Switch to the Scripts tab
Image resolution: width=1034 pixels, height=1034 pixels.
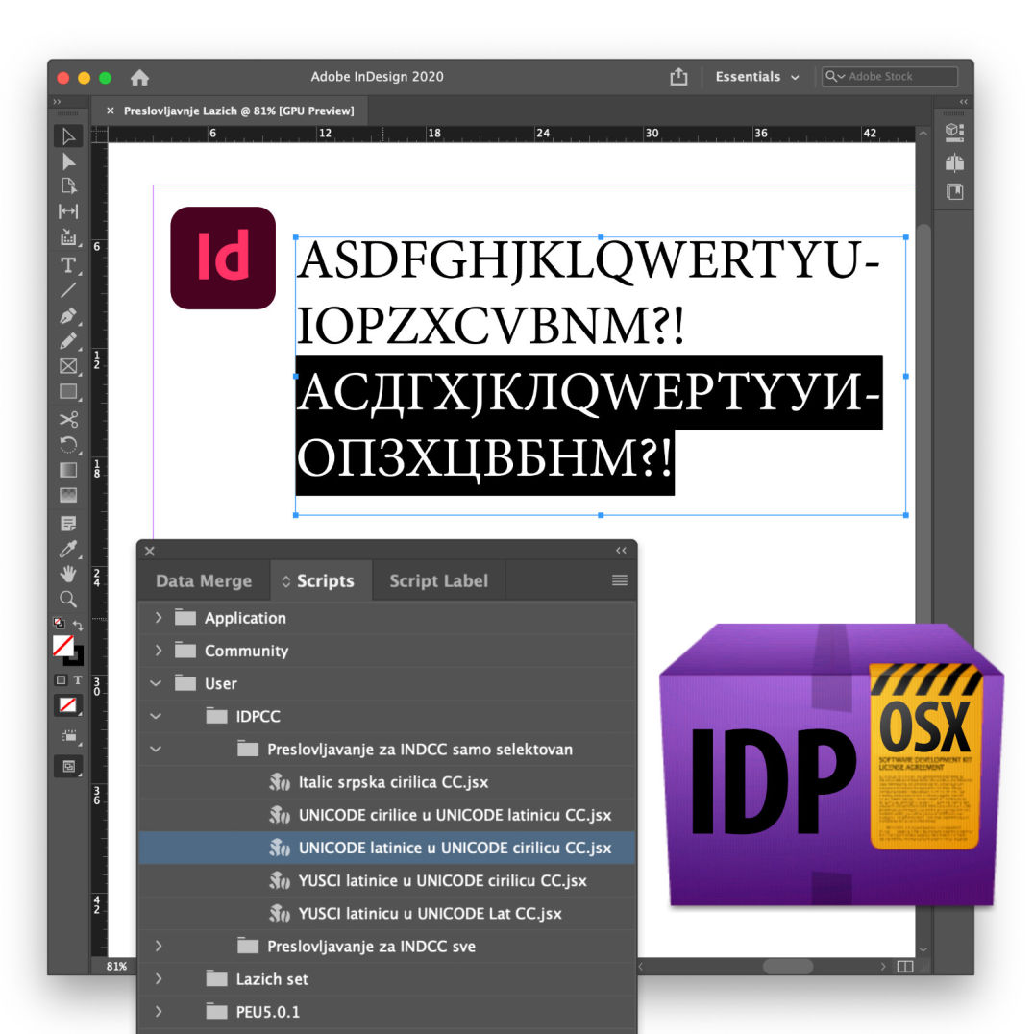(x=321, y=581)
